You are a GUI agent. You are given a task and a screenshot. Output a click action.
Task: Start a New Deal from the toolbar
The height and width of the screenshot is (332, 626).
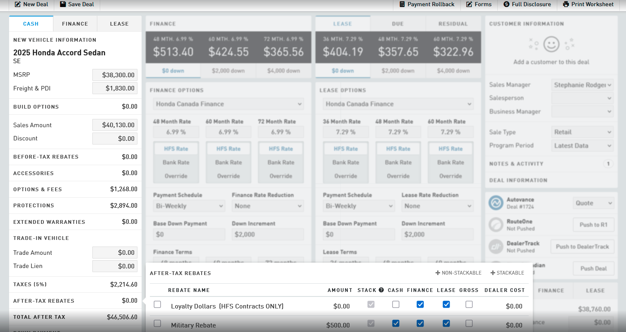31,4
